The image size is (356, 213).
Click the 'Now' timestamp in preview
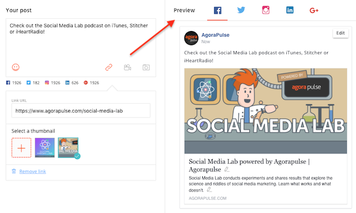point(205,42)
